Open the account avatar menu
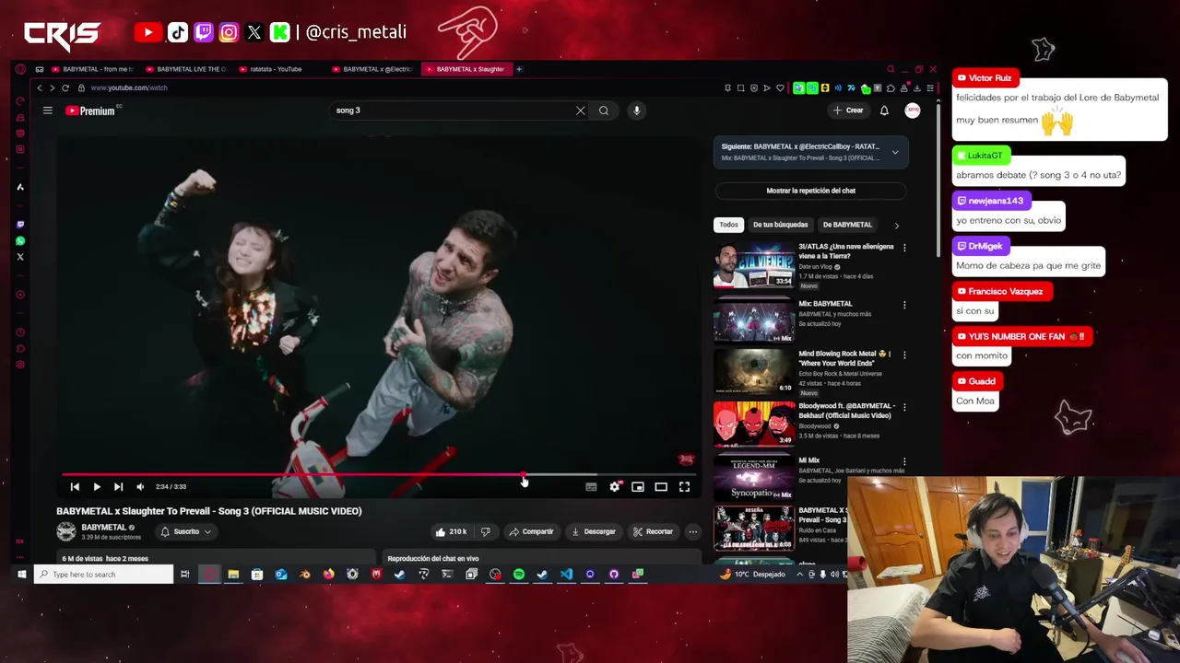 (913, 110)
